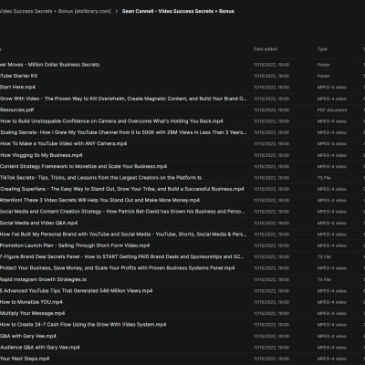
Task: Select Content Strategy Framework video file
Action: click(83, 166)
